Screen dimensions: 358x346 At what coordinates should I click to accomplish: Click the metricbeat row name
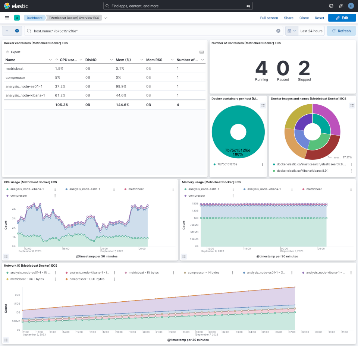click(15, 69)
